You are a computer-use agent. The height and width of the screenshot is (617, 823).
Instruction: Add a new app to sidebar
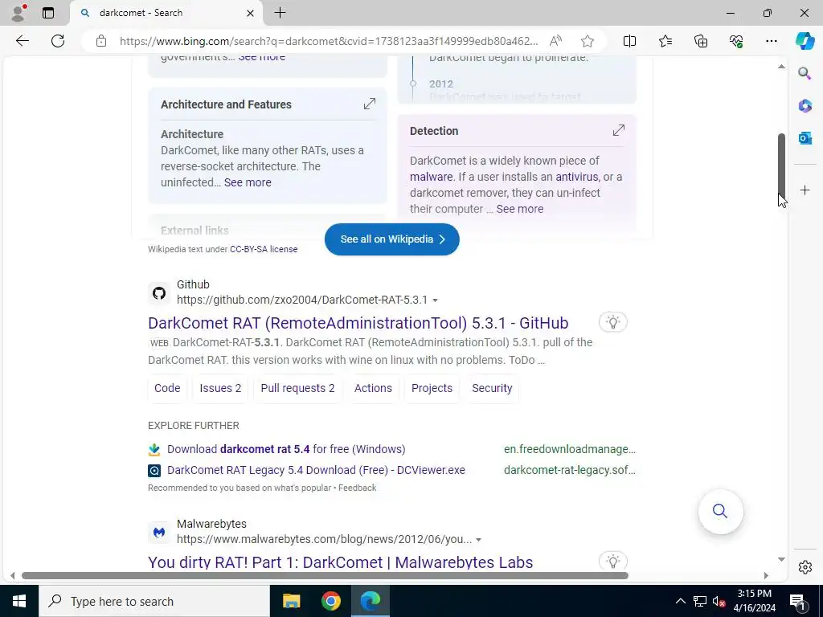[x=805, y=190]
